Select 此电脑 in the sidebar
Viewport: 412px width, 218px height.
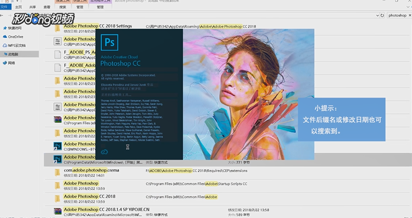[20, 54]
